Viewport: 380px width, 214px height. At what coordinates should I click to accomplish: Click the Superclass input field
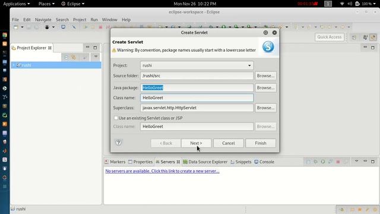[x=197, y=108]
